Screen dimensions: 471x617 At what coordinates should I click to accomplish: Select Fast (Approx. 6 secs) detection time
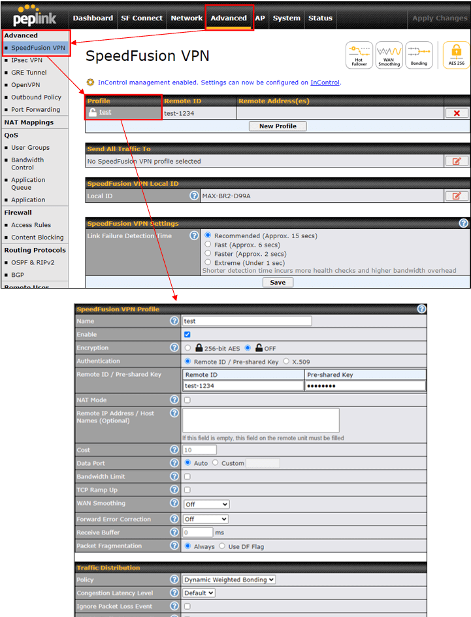pyautogui.click(x=209, y=245)
